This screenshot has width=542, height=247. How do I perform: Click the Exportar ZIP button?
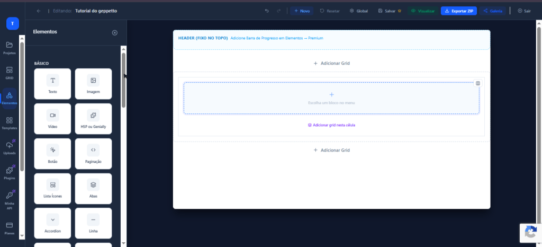tap(459, 11)
